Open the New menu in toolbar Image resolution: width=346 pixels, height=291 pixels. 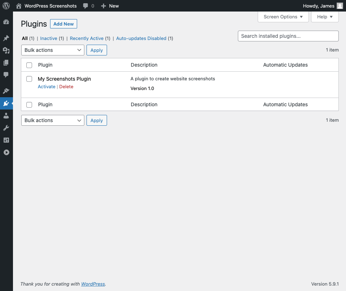tap(110, 6)
